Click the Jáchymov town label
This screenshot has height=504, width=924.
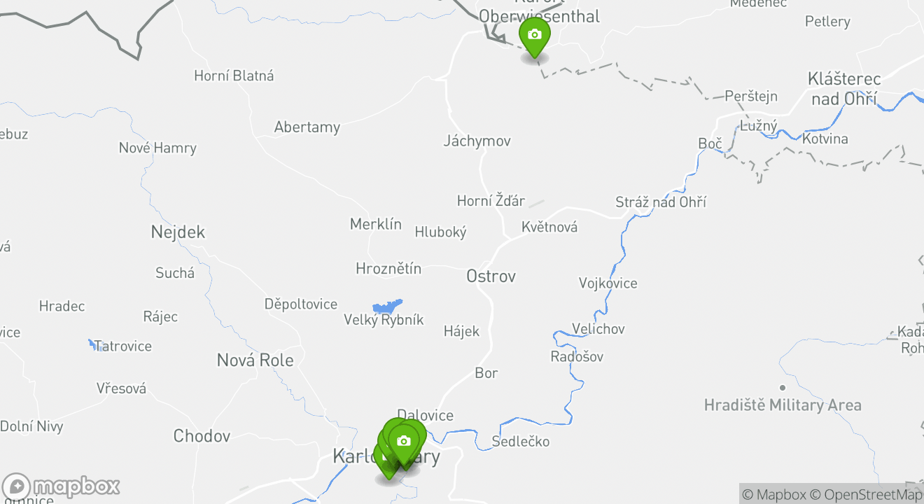[x=477, y=141]
